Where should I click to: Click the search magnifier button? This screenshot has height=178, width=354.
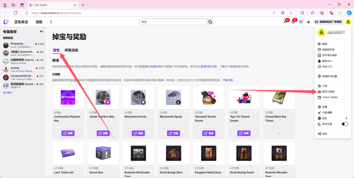pyautogui.click(x=210, y=22)
